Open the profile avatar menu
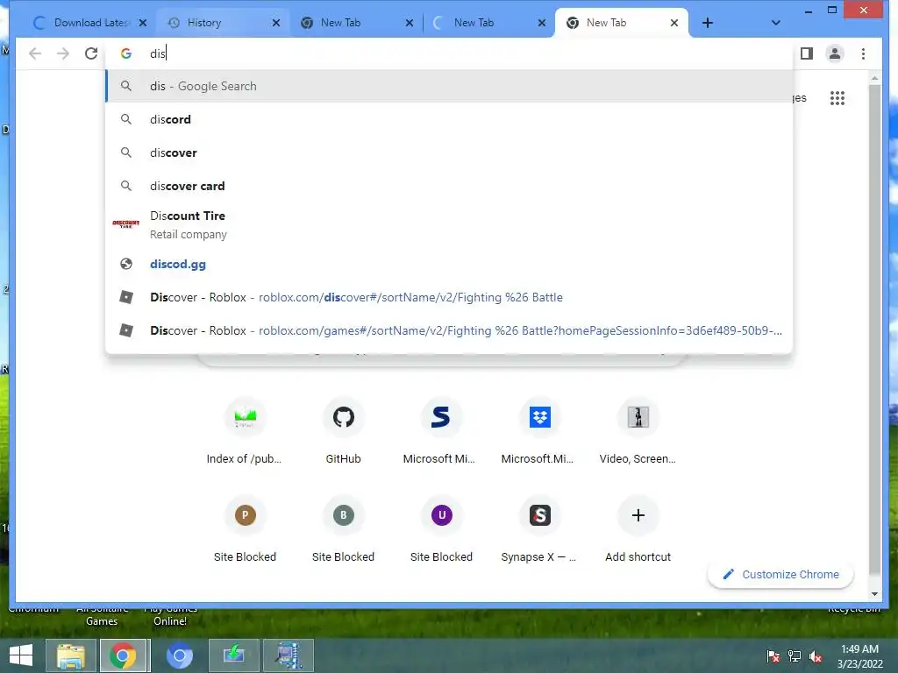 coord(835,53)
